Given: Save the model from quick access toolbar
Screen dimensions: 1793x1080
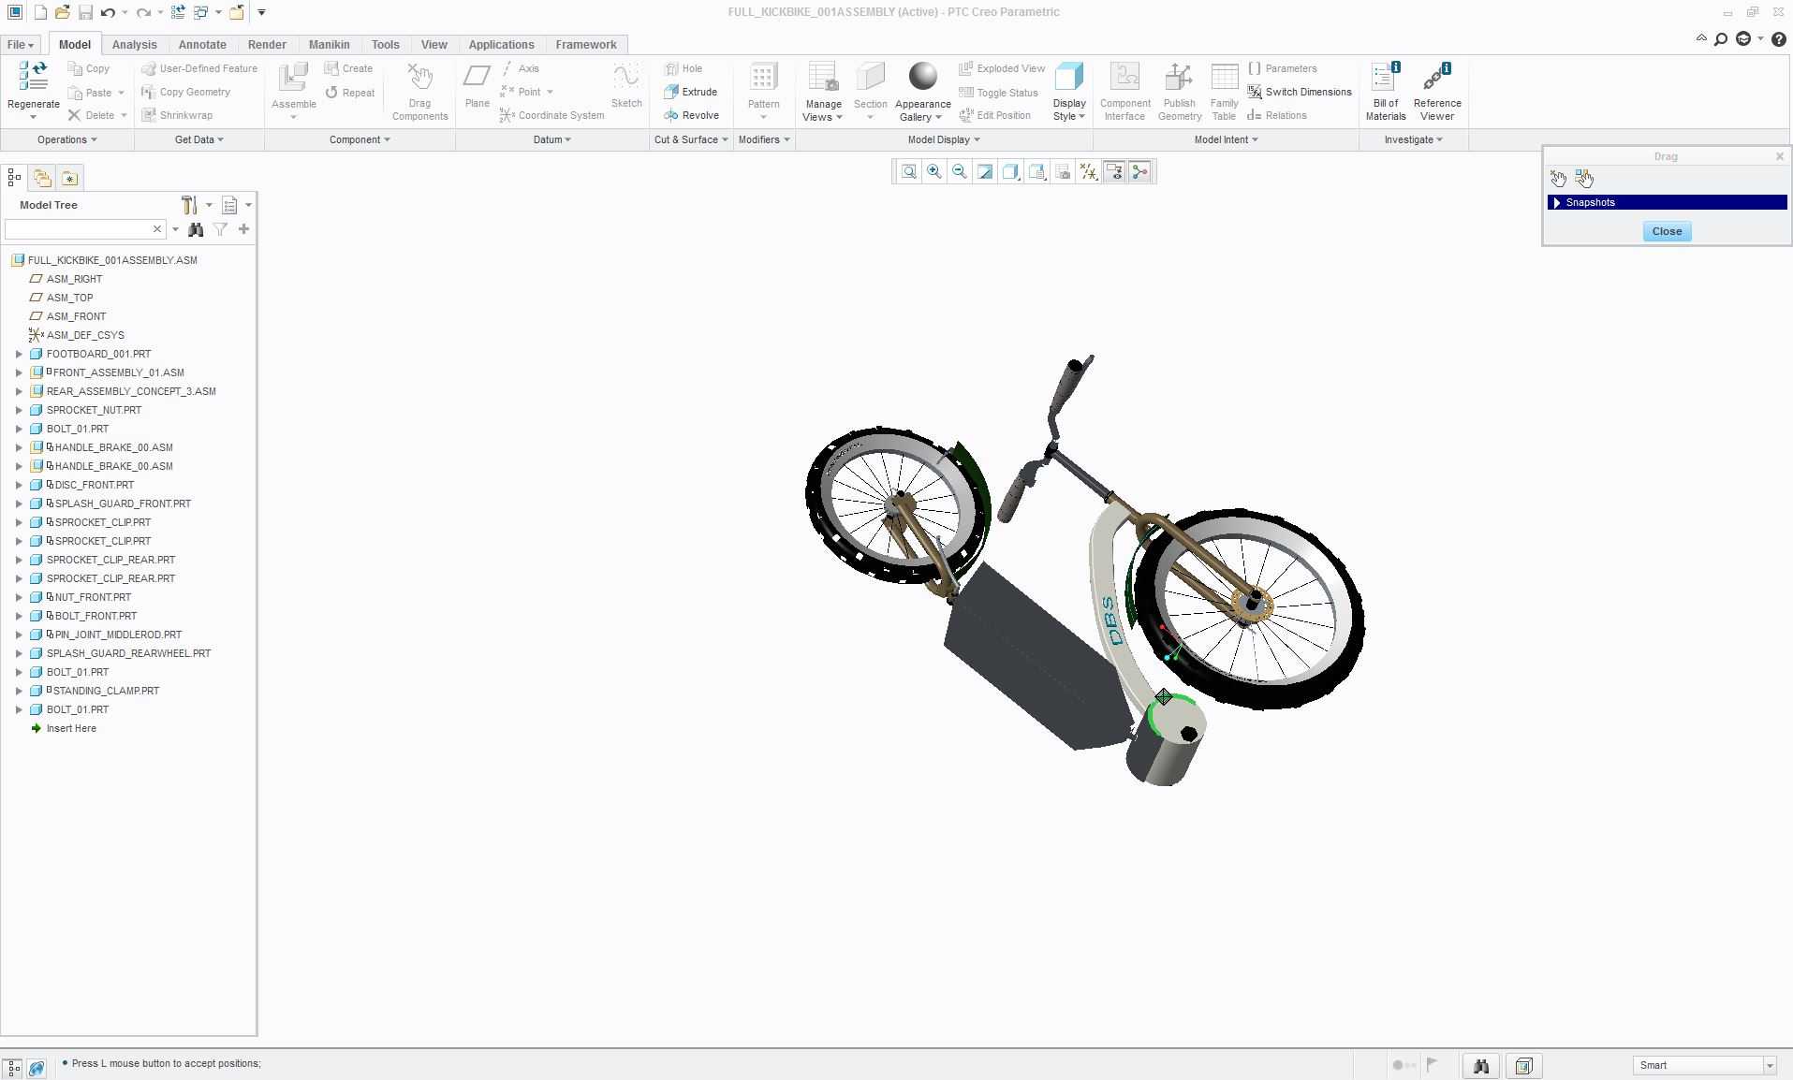Looking at the screenshot, I should [85, 12].
